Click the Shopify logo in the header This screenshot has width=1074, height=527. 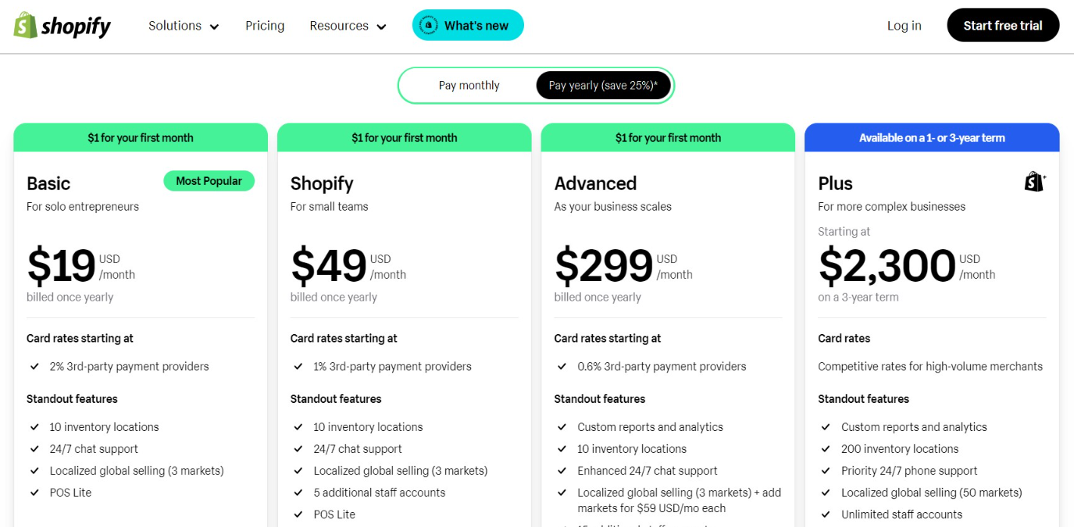[x=62, y=26]
